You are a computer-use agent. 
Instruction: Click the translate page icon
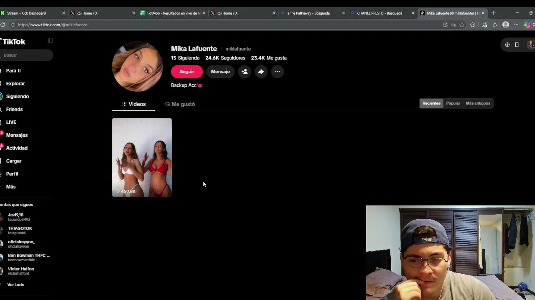pos(453,25)
